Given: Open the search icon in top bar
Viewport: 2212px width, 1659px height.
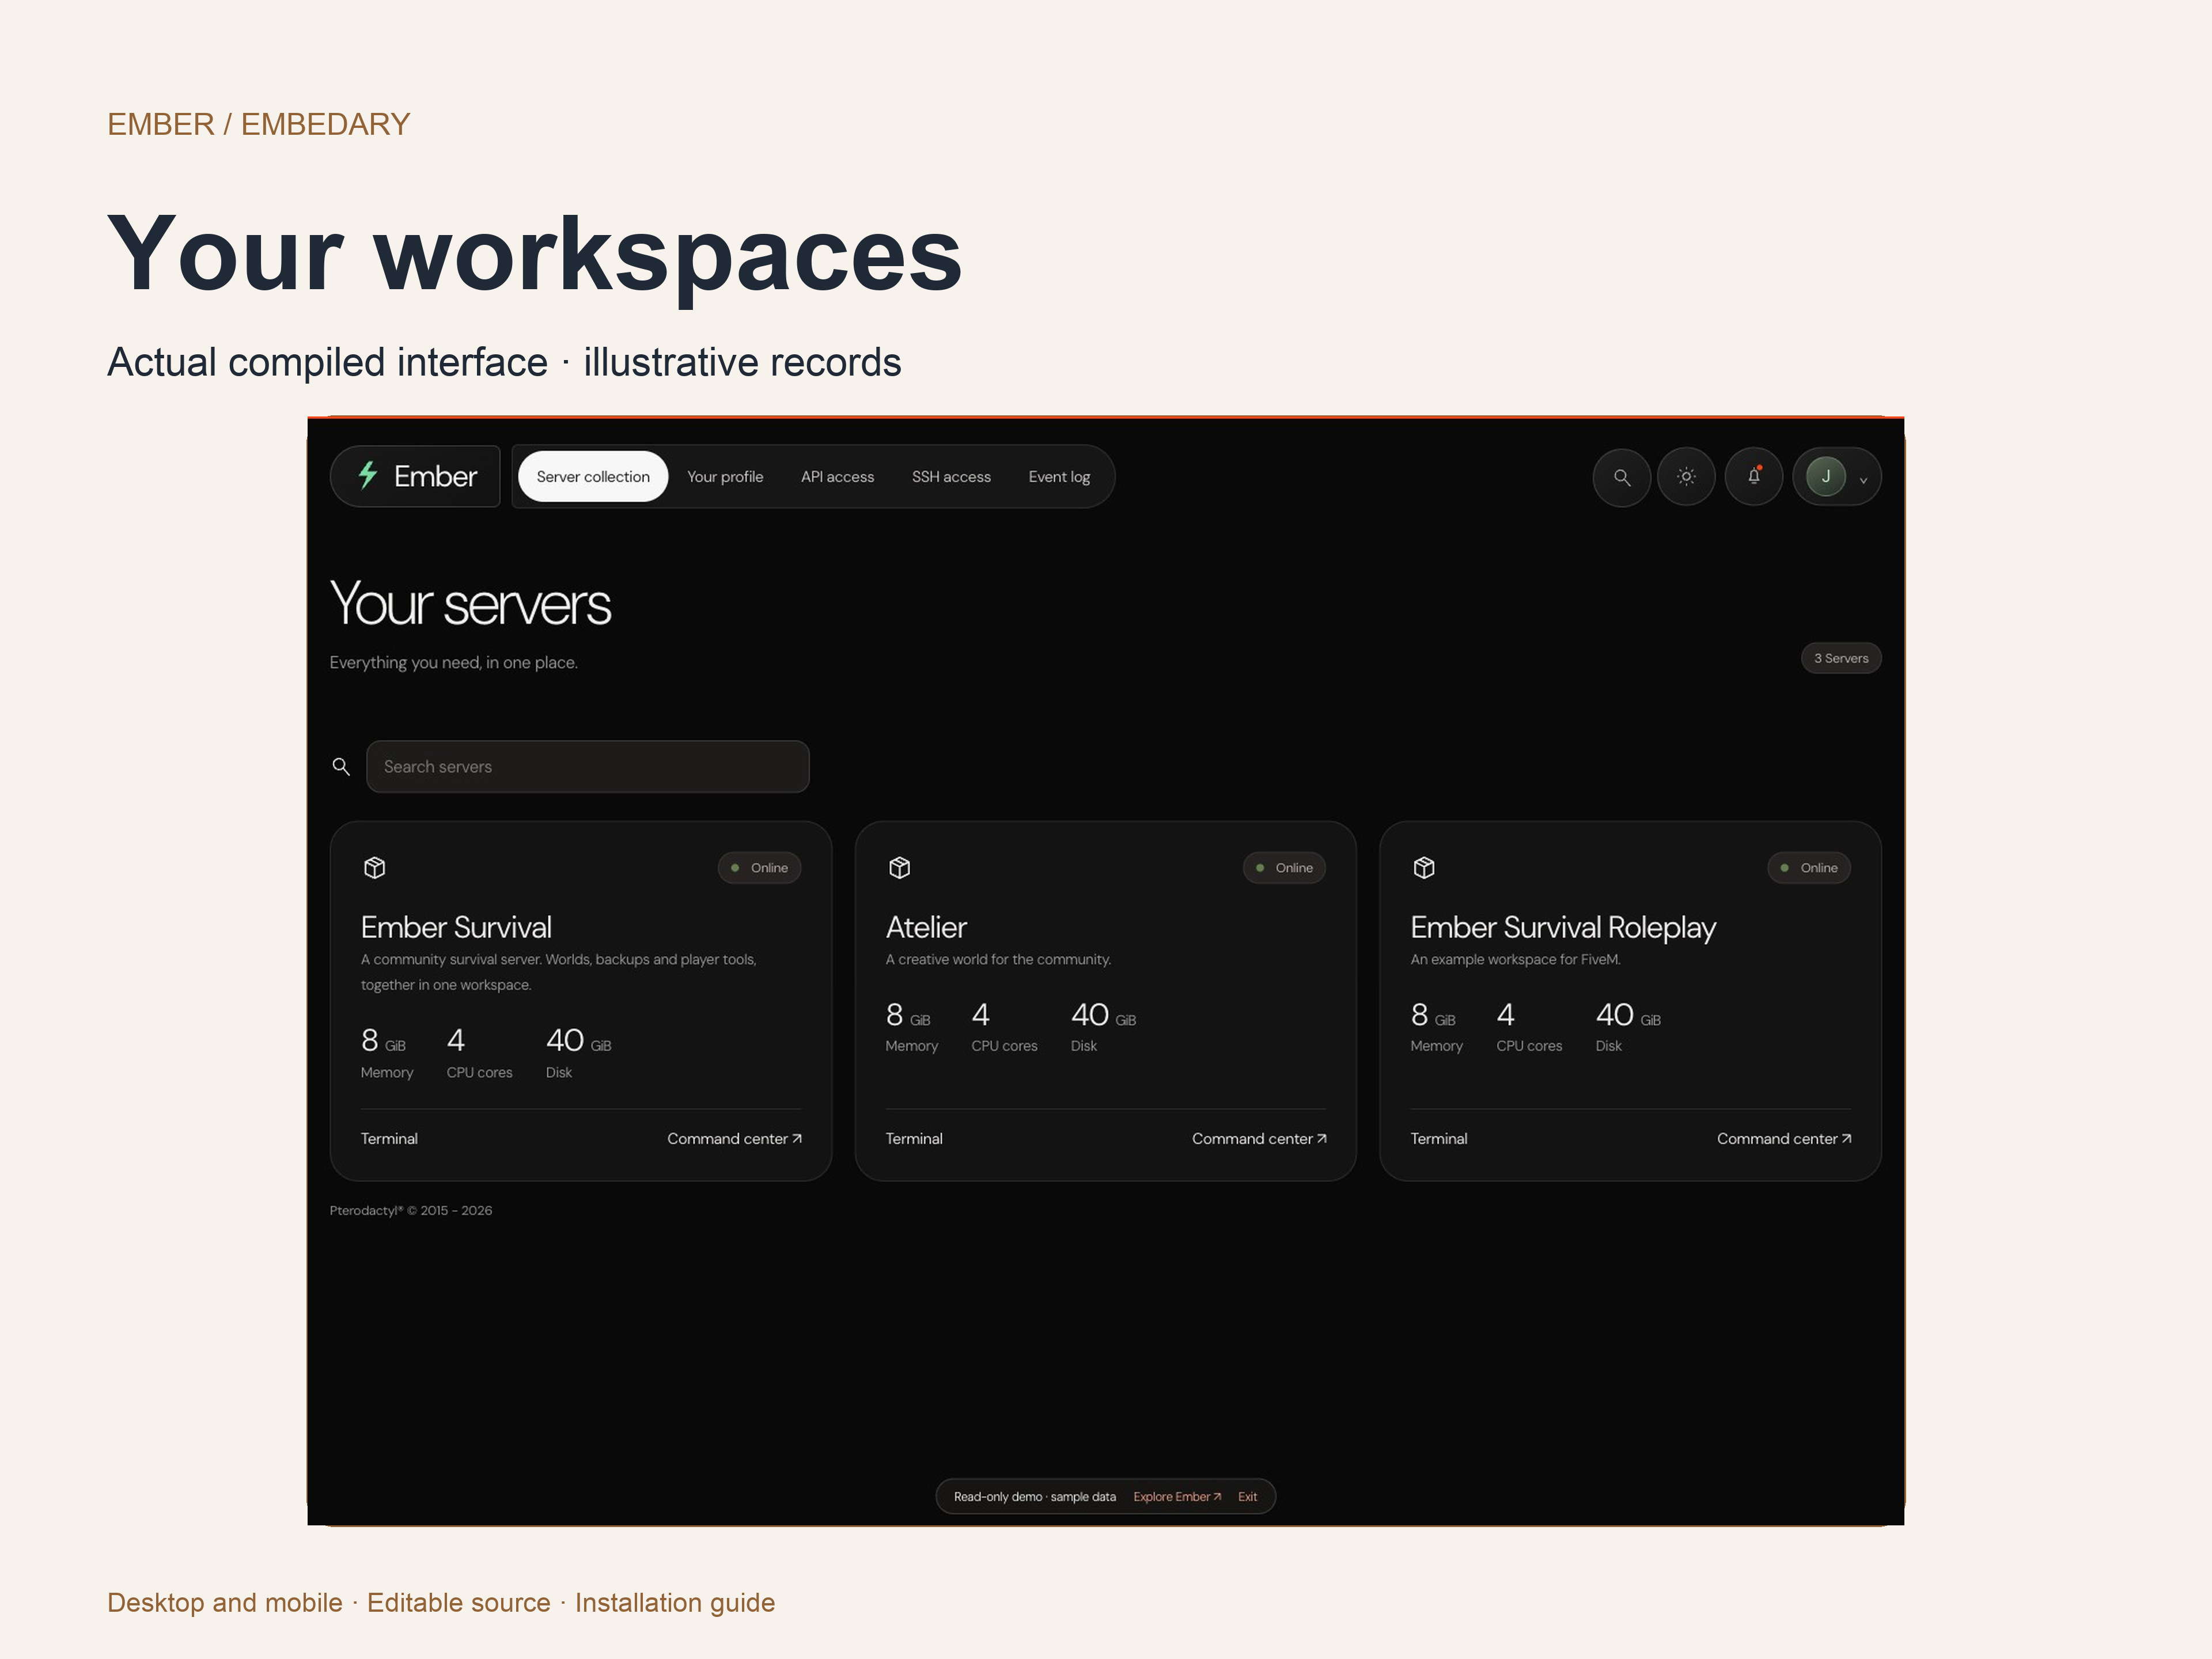Looking at the screenshot, I should click(x=1621, y=477).
